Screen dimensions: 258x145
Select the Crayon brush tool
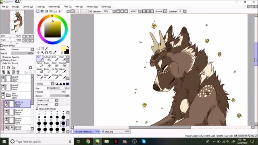[62, 71]
